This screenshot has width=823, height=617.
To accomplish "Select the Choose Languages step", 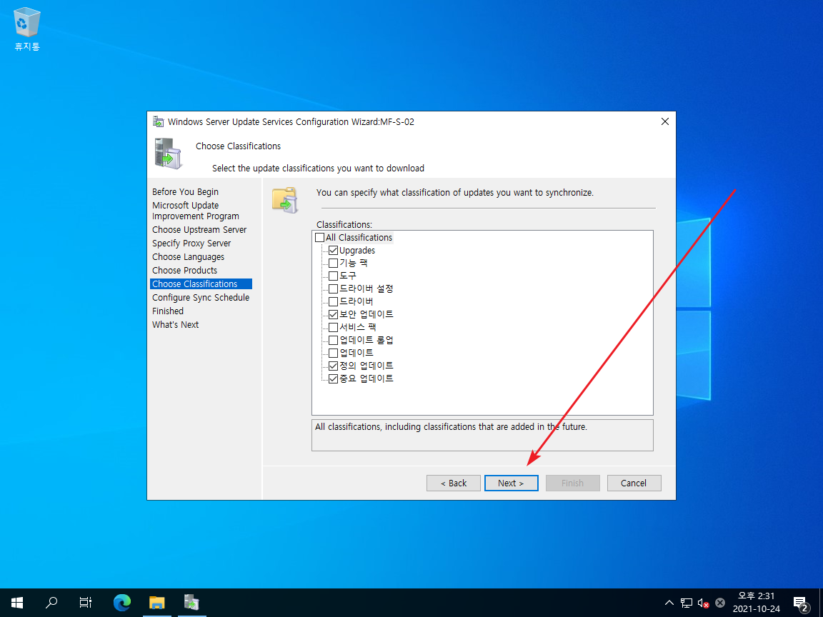I will pos(189,257).
